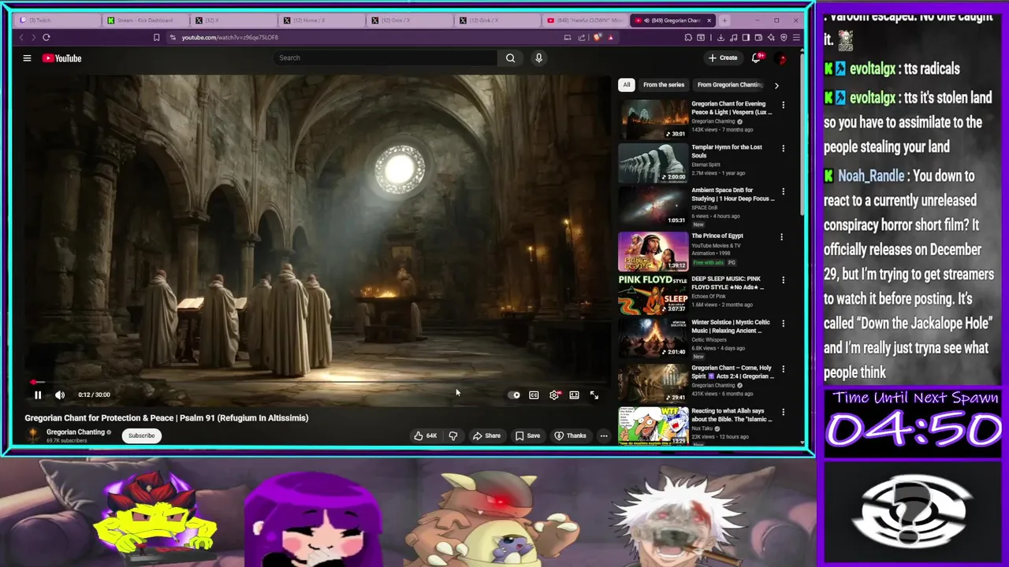Reload the page in browser toolbar
The height and width of the screenshot is (567, 1009).
tap(47, 37)
